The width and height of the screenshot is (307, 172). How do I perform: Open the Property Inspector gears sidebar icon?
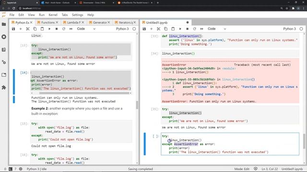4,62
